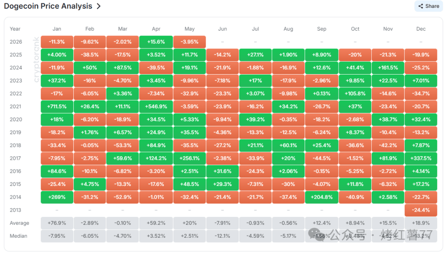Screen dimensions: 447x253
Task: Click the Year column header
Action: coord(15,29)
